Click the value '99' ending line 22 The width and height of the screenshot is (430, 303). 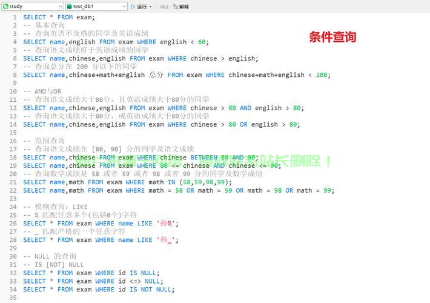point(327,190)
